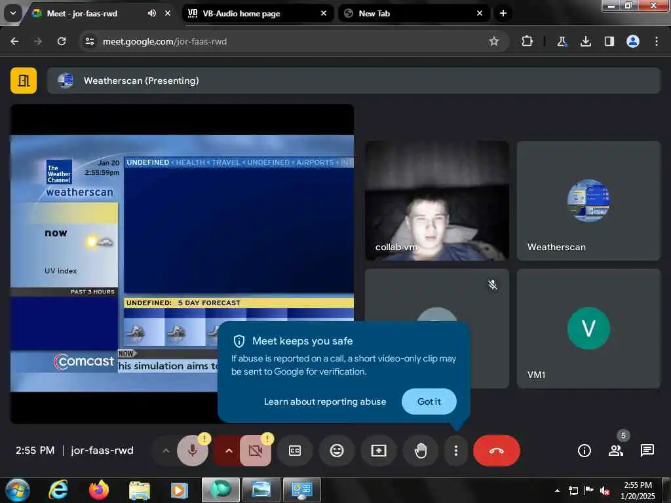Open the tab search dropdown arrow

coord(13,13)
